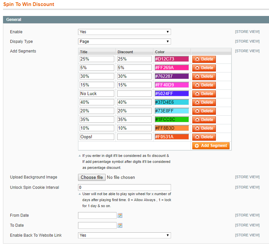Screen dimensions: 269x245
Task: Delete the Oops! segment row
Action: click(x=204, y=137)
